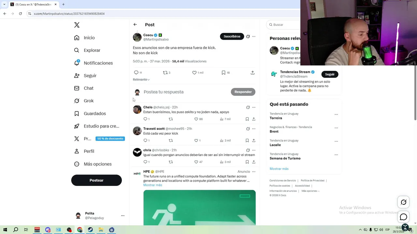This screenshot has width=417, height=234.
Task: Open Guardados bookmarks
Action: tap(90, 113)
